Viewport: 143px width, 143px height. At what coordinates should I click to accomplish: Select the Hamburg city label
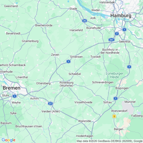pyautogui.click(x=121, y=15)
